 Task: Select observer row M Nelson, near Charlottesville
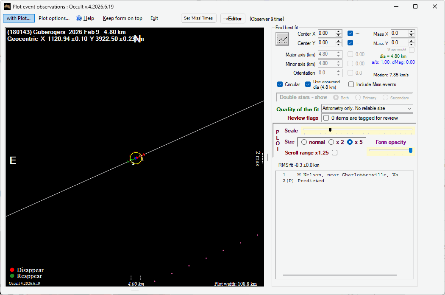[344, 175]
